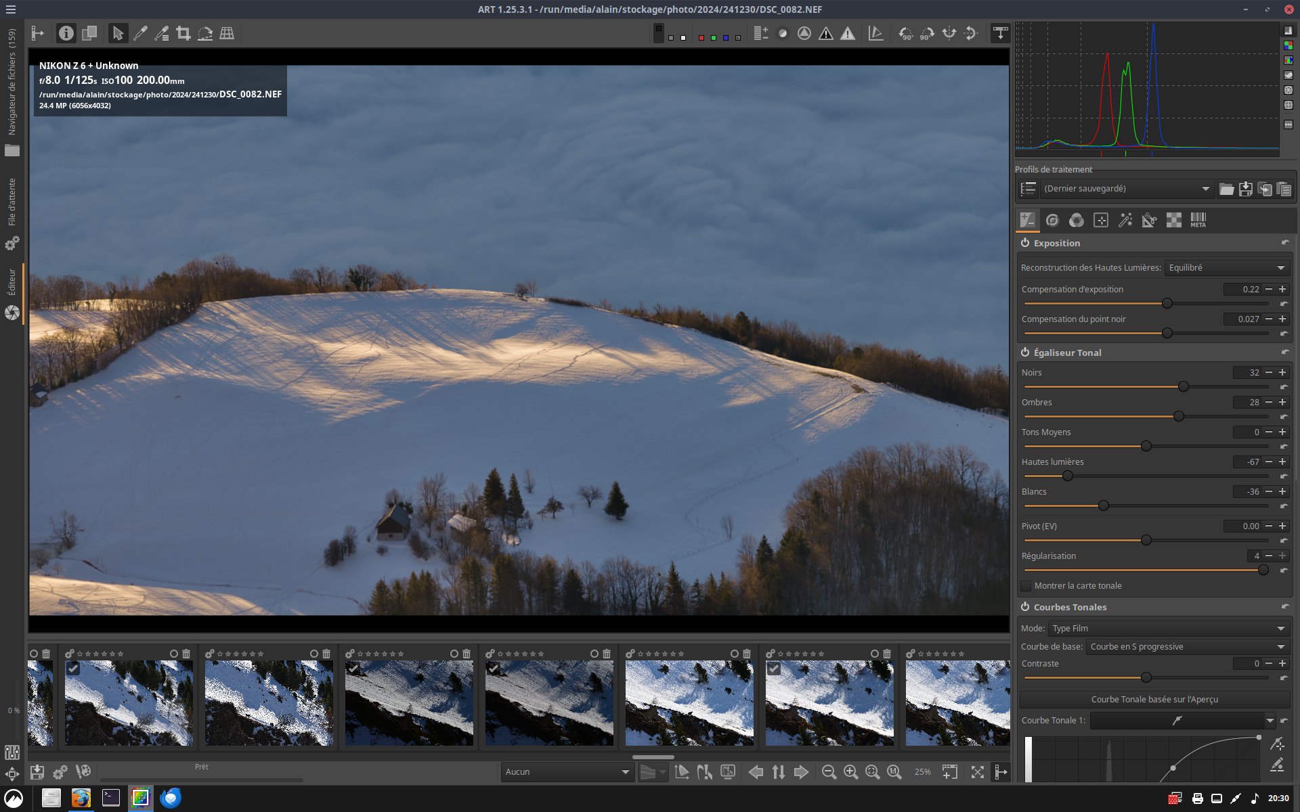1300x812 pixels.
Task: Open the sixth filmstrip snow thumbnail
Action: pos(689,703)
